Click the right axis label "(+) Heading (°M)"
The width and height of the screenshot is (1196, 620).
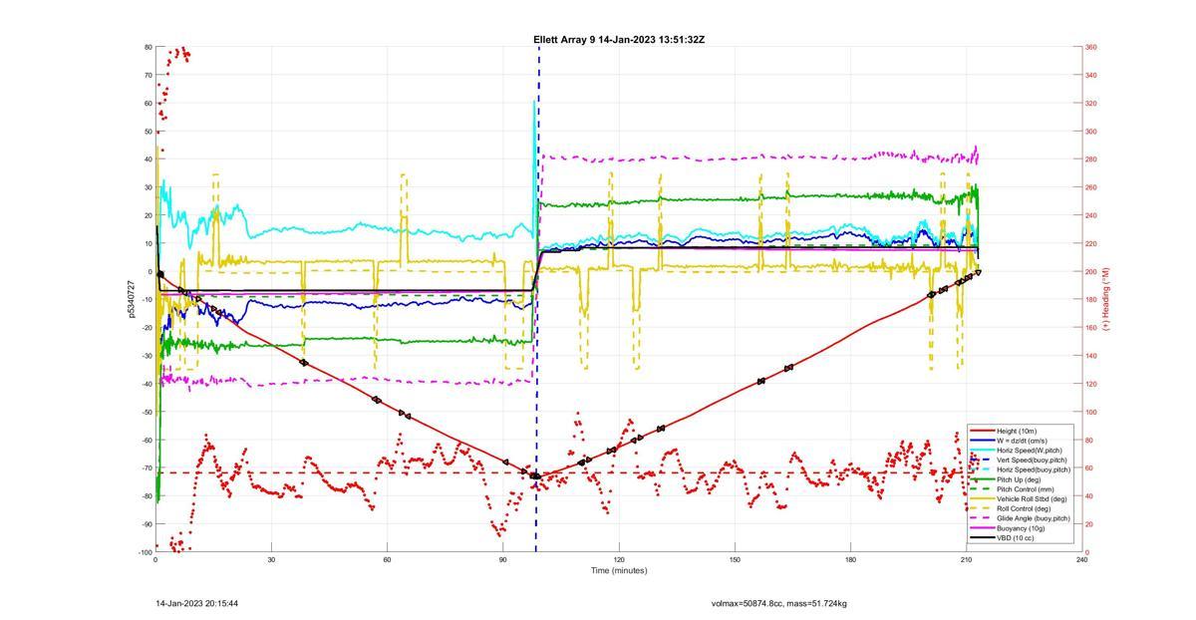[x=1105, y=299]
